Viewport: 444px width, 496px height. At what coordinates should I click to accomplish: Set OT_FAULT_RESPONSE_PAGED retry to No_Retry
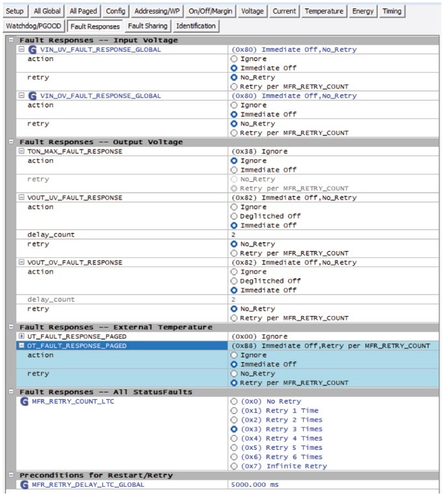(235, 374)
